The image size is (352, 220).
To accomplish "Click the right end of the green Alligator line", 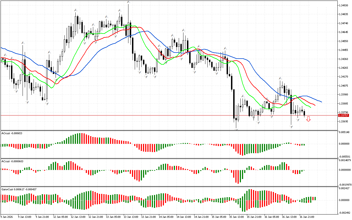I will [310, 107].
